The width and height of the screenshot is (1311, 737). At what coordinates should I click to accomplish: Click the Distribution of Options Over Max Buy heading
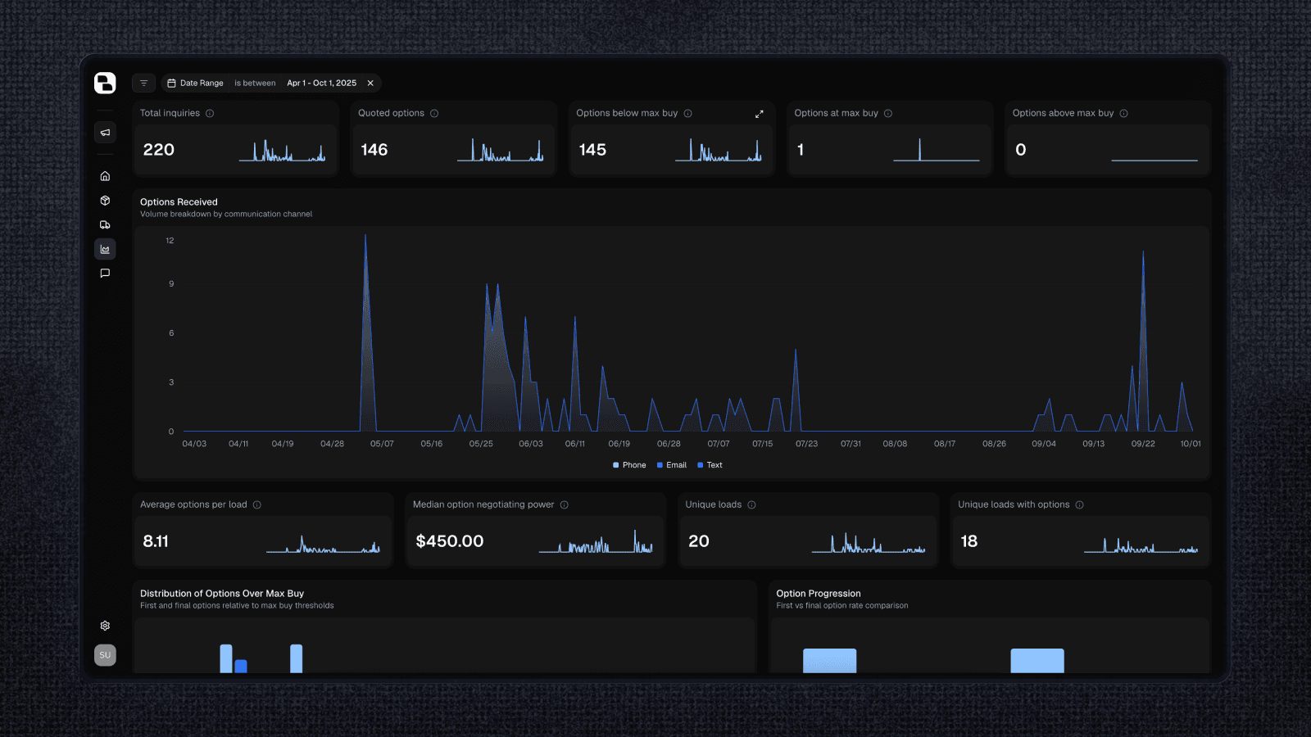(x=222, y=594)
